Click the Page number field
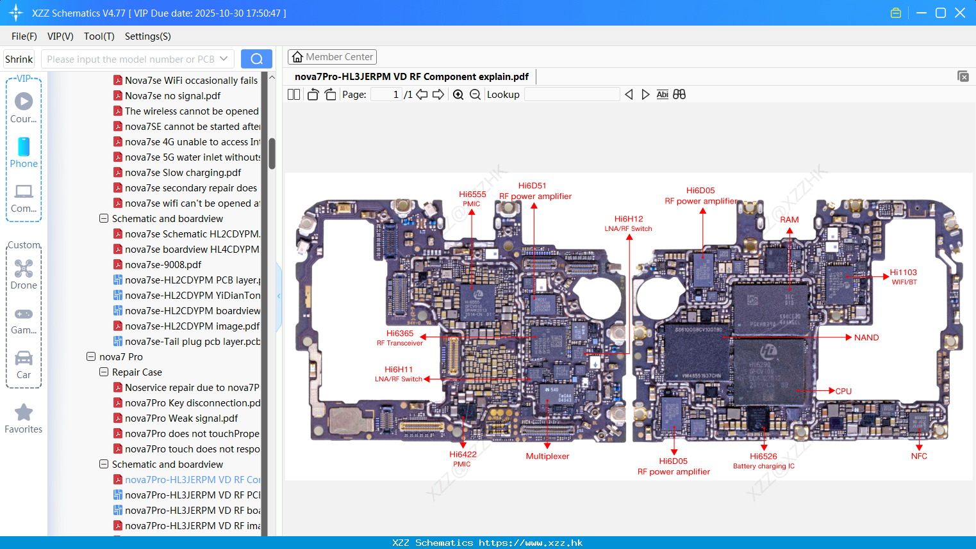The image size is (976, 549). (x=387, y=95)
